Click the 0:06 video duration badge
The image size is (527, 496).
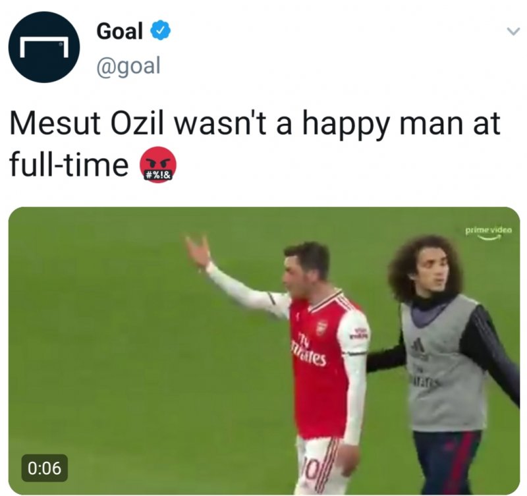click(44, 468)
